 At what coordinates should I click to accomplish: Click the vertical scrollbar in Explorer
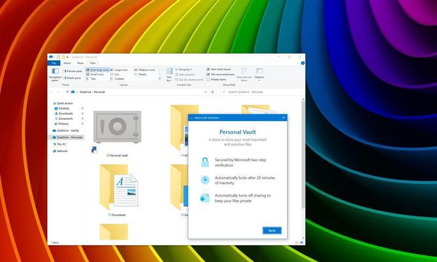(x=303, y=155)
